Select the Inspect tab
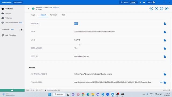This screenshot has width=172, height=97. pyautogui.click(x=43, y=15)
